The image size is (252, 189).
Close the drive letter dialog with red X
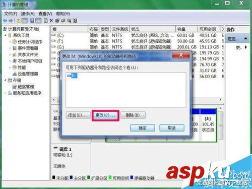pos(181,55)
